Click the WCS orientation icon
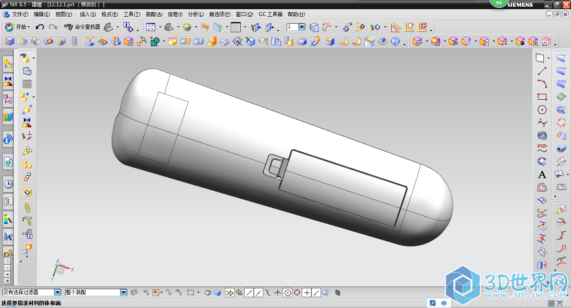Image resolution: width=571 pixels, height=308 pixels. 327,27
